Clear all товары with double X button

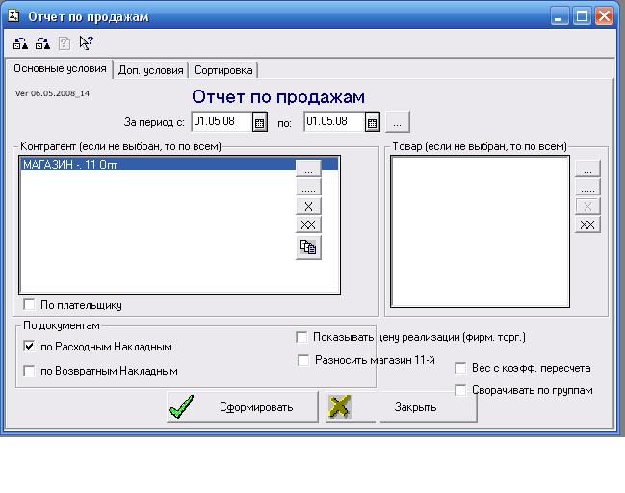(587, 225)
